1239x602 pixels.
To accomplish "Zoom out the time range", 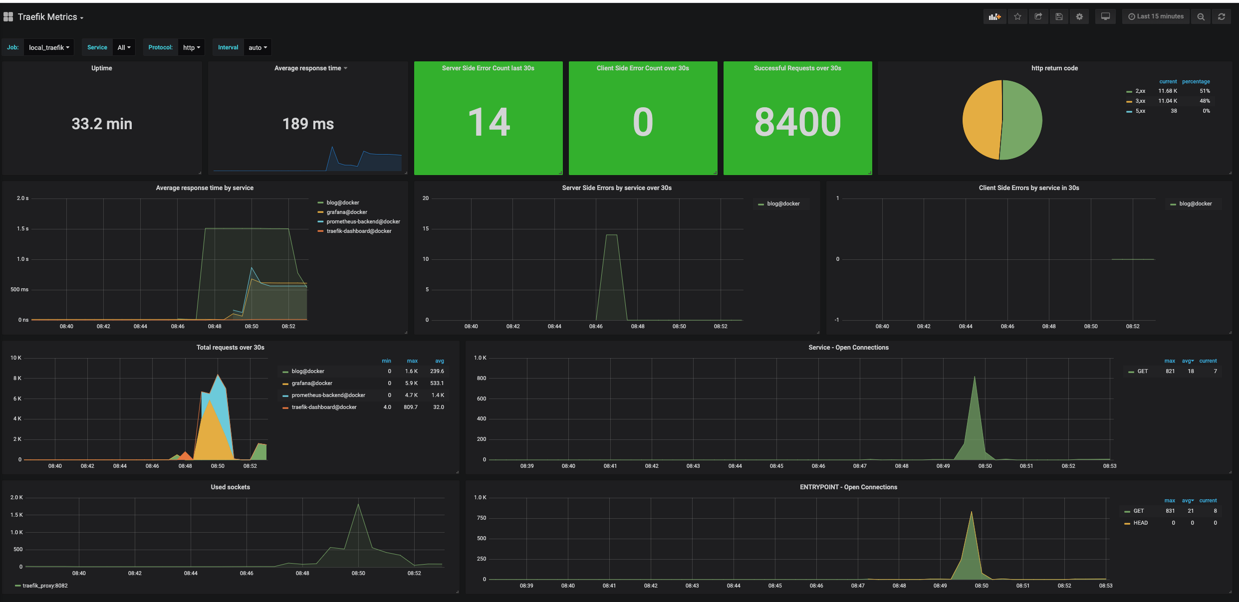I will click(x=1201, y=16).
